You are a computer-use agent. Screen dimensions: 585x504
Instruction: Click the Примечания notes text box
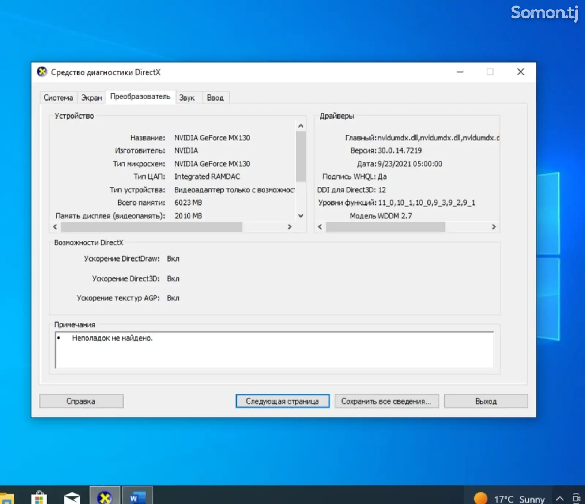274,350
